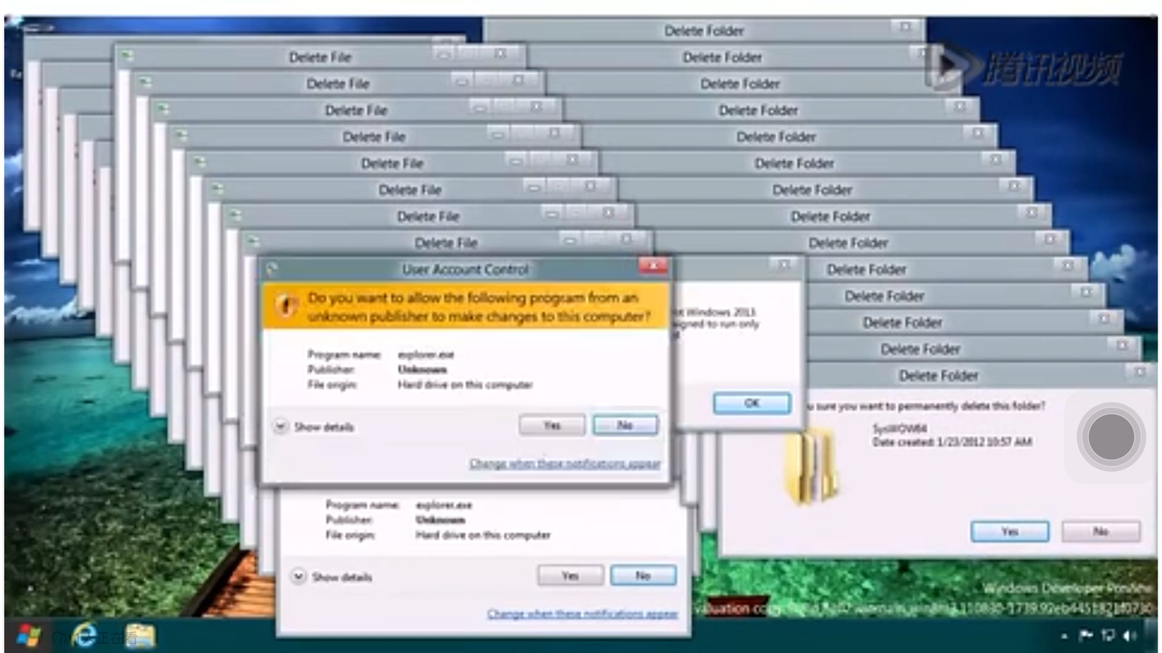Click the network tray icon
Viewport: 1162px width, 653px height.
tap(1108, 635)
